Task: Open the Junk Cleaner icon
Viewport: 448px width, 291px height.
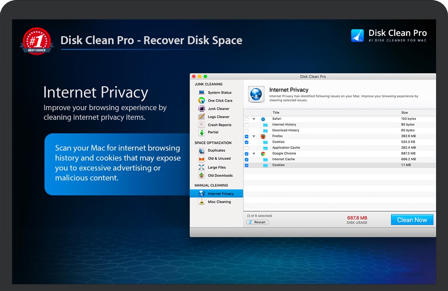Action: point(201,109)
